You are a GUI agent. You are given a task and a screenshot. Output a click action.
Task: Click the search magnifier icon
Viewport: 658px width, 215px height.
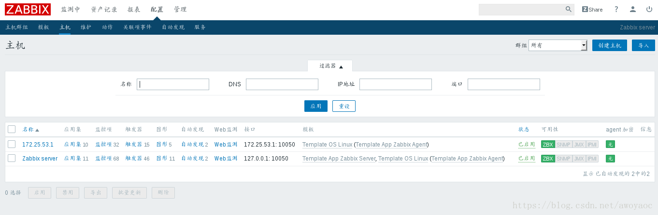[x=569, y=9]
